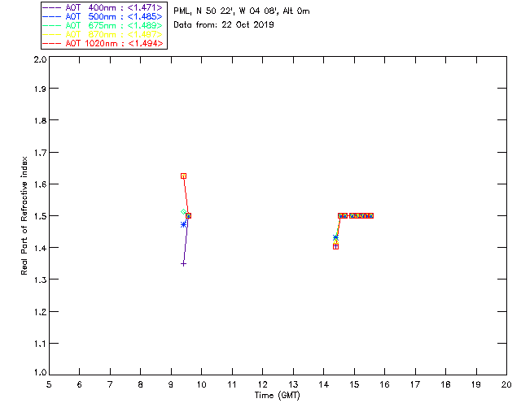This screenshot has width=521, height=416.
Task: Click the x-axis tick label 6
Action: [80, 384]
